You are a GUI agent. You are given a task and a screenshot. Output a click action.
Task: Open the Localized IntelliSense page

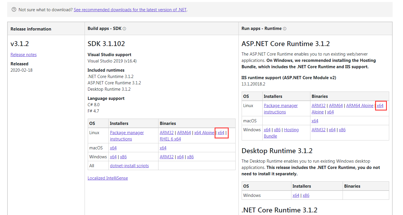[108, 178]
